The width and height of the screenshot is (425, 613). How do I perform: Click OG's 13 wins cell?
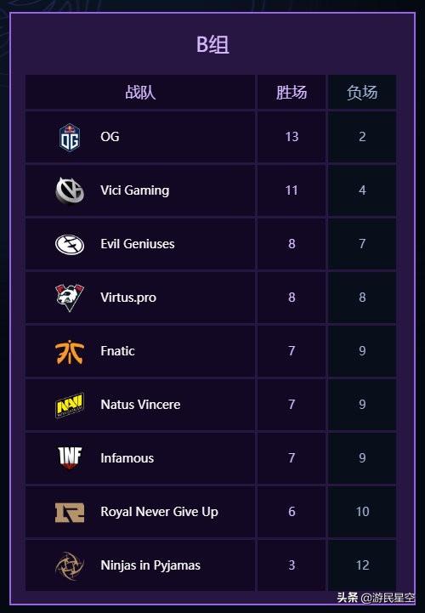[x=292, y=137]
